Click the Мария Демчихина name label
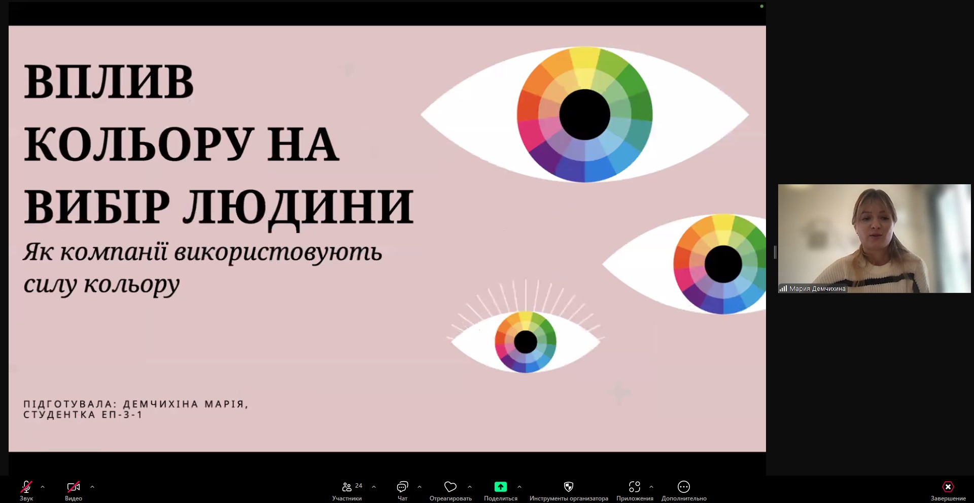Viewport: 974px width, 503px height. pyautogui.click(x=817, y=289)
